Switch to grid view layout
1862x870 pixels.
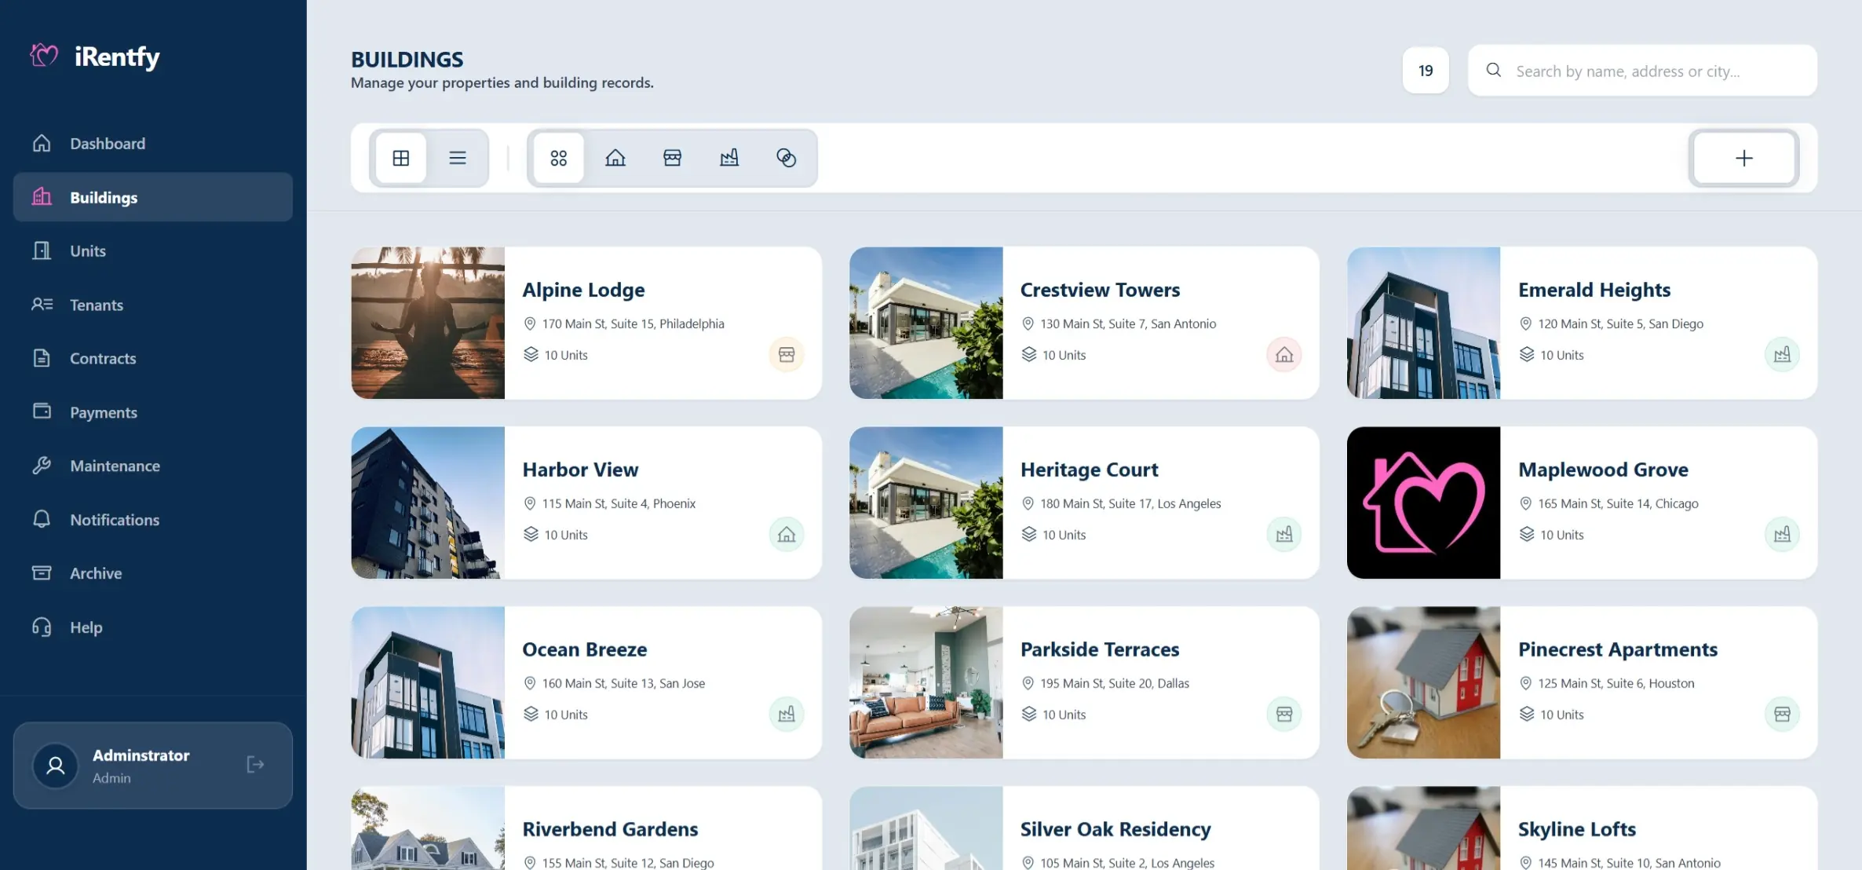(x=401, y=158)
